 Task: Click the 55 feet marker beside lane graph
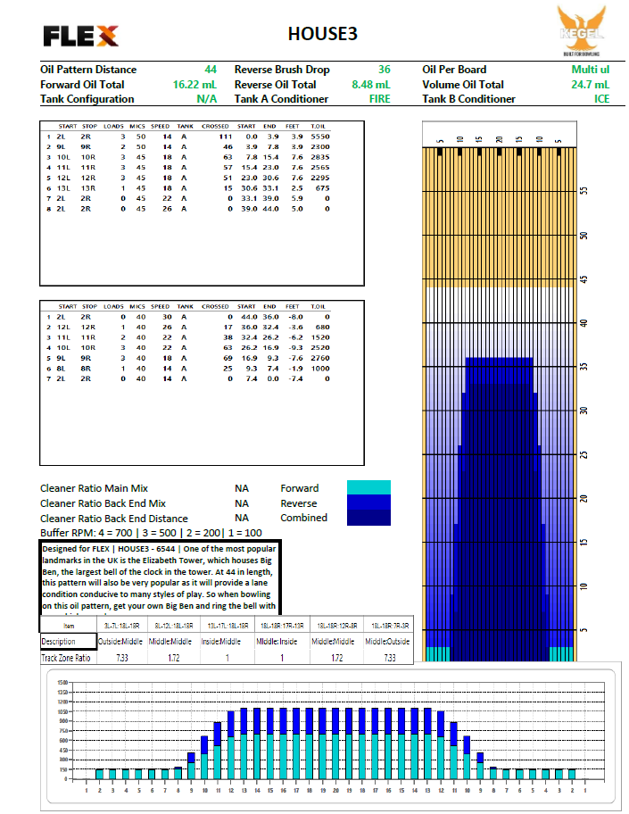point(583,191)
